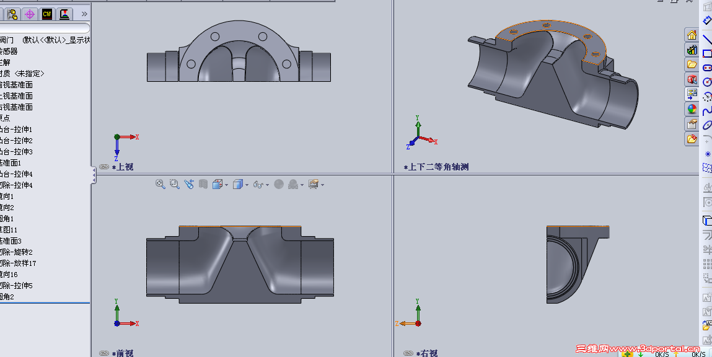Image resolution: width=712 pixels, height=357 pixels.
Task: Click the *前视 view label
Action: tap(123, 353)
